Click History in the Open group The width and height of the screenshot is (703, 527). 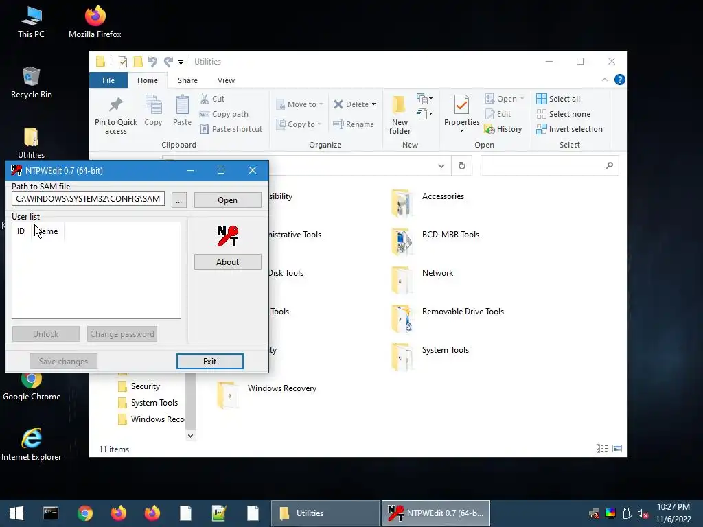(503, 129)
